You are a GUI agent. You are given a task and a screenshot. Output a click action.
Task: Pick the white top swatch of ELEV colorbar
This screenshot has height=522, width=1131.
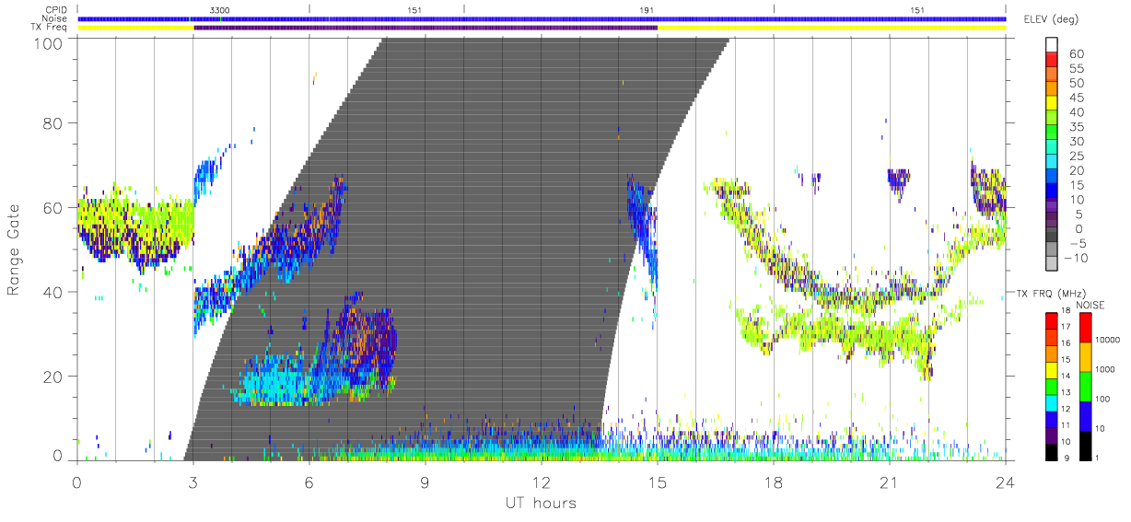1053,44
